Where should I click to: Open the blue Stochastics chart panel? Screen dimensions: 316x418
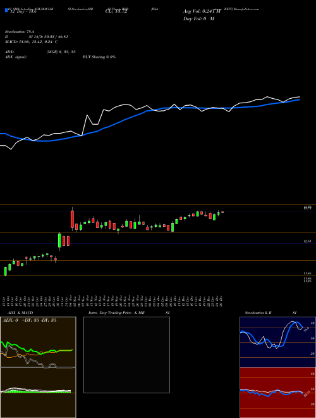277,342
